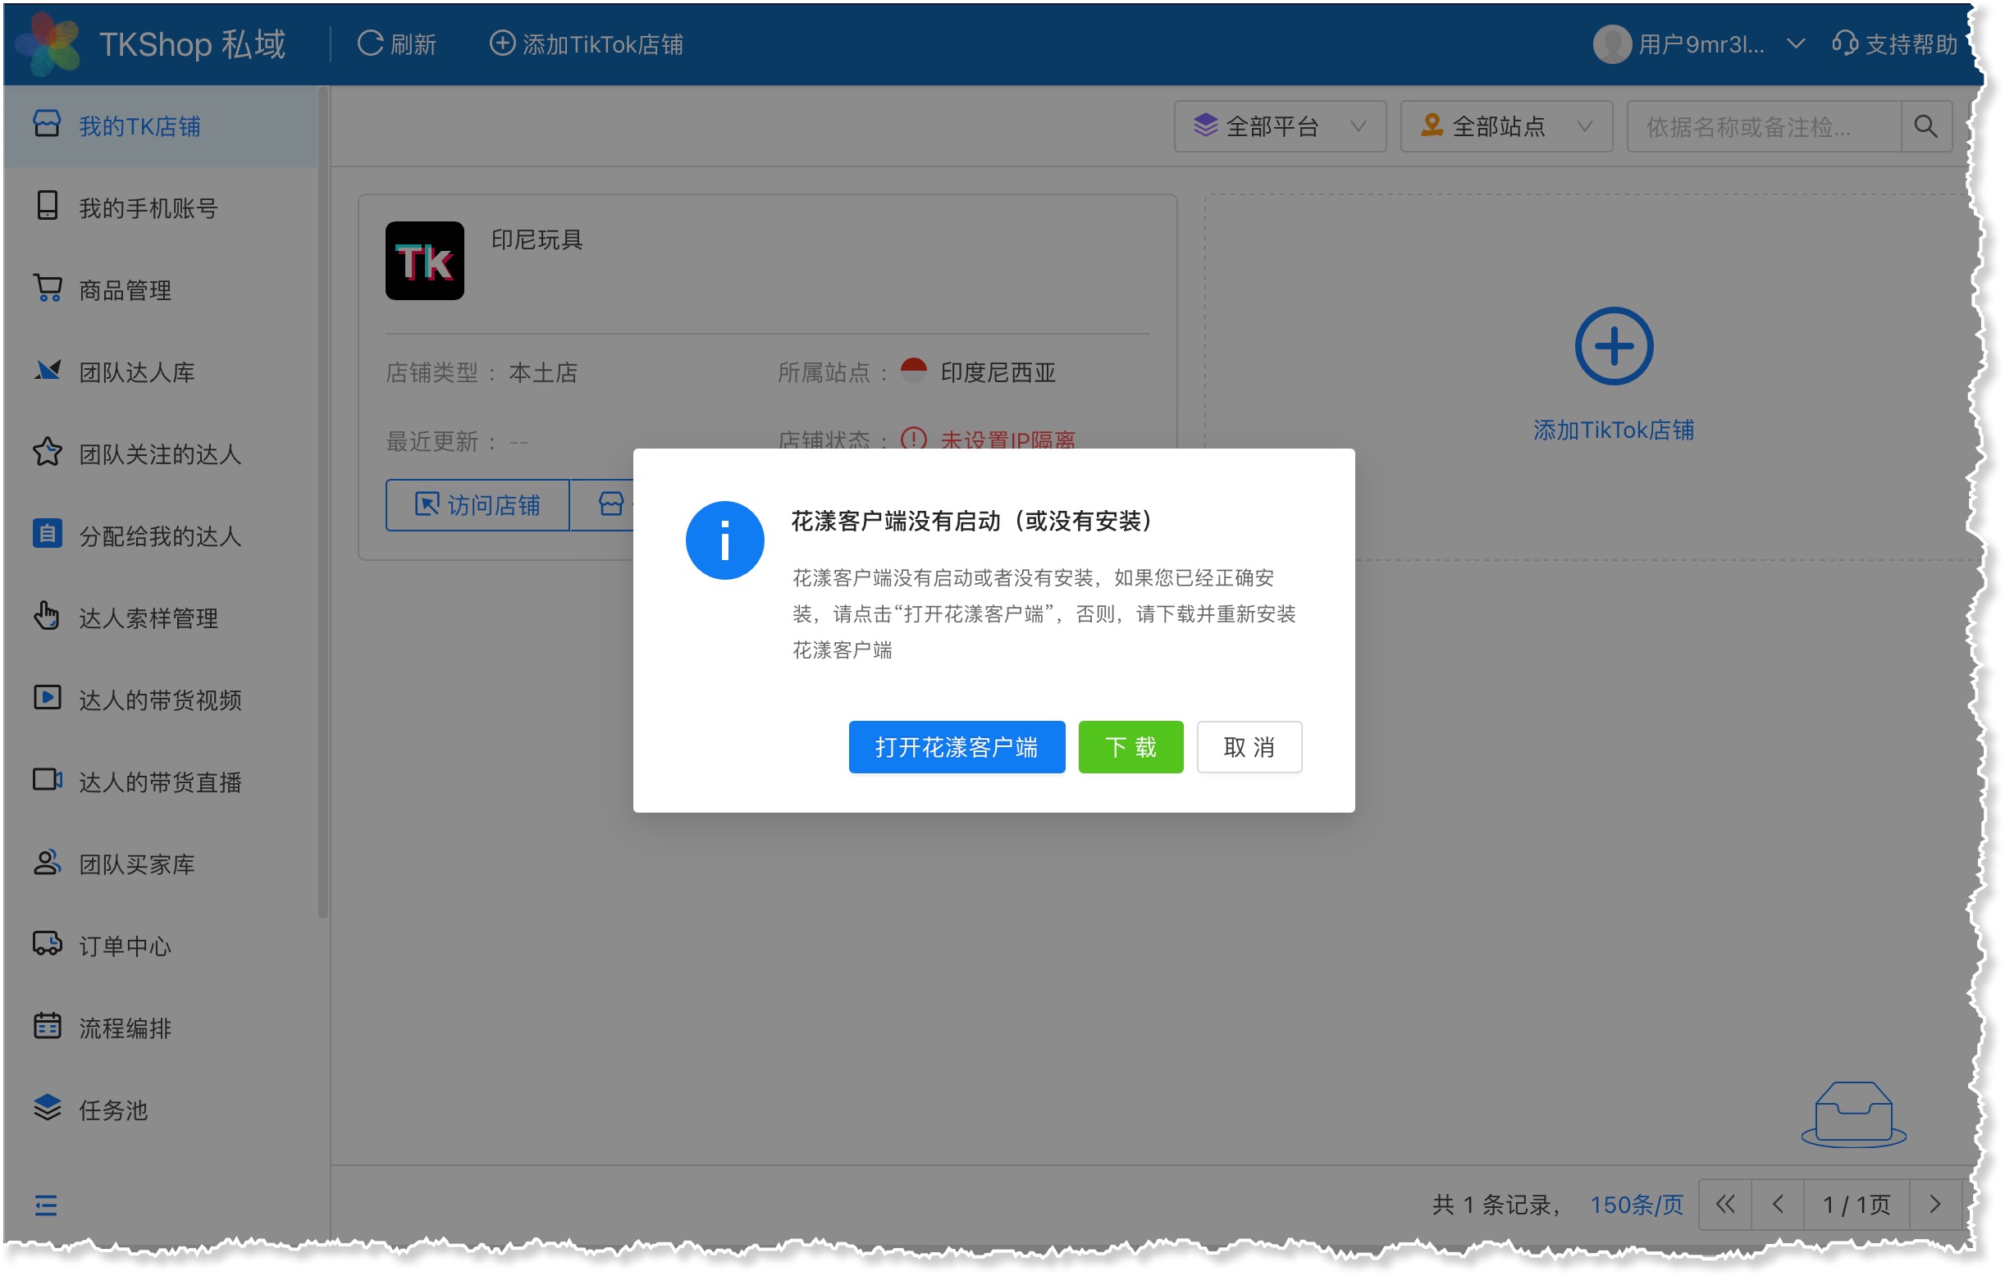Click 印度尼西亚 site text
This screenshot has width=2005, height=1276.
[998, 373]
